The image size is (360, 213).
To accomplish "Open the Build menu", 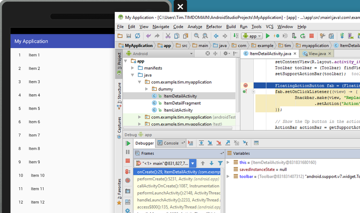I will (x=231, y=27).
